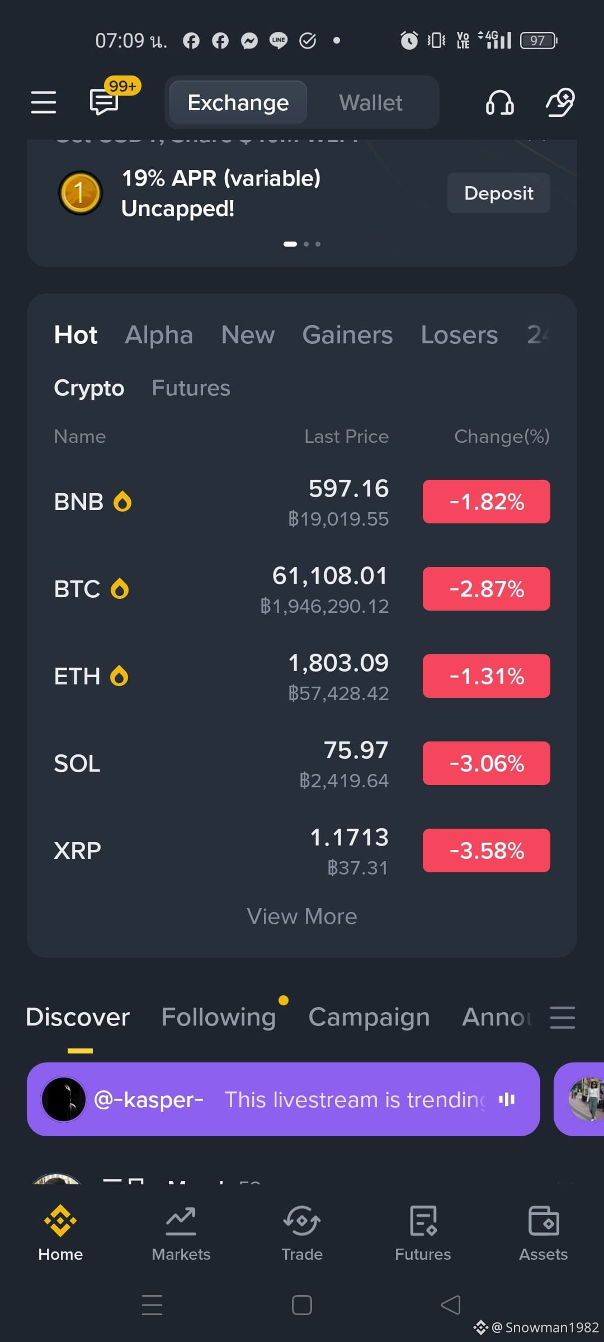Viewport: 604px width, 1342px height.
Task: Expand the Discover feed tabs list menu
Action: (562, 1017)
